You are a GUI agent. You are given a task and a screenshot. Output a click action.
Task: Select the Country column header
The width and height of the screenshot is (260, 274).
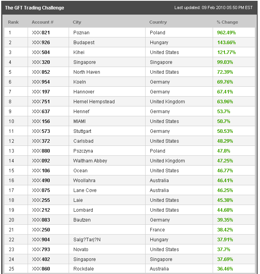(158, 22)
